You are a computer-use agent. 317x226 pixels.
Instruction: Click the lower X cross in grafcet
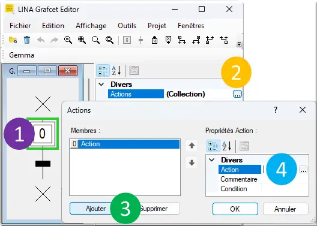pyautogui.click(x=43, y=194)
